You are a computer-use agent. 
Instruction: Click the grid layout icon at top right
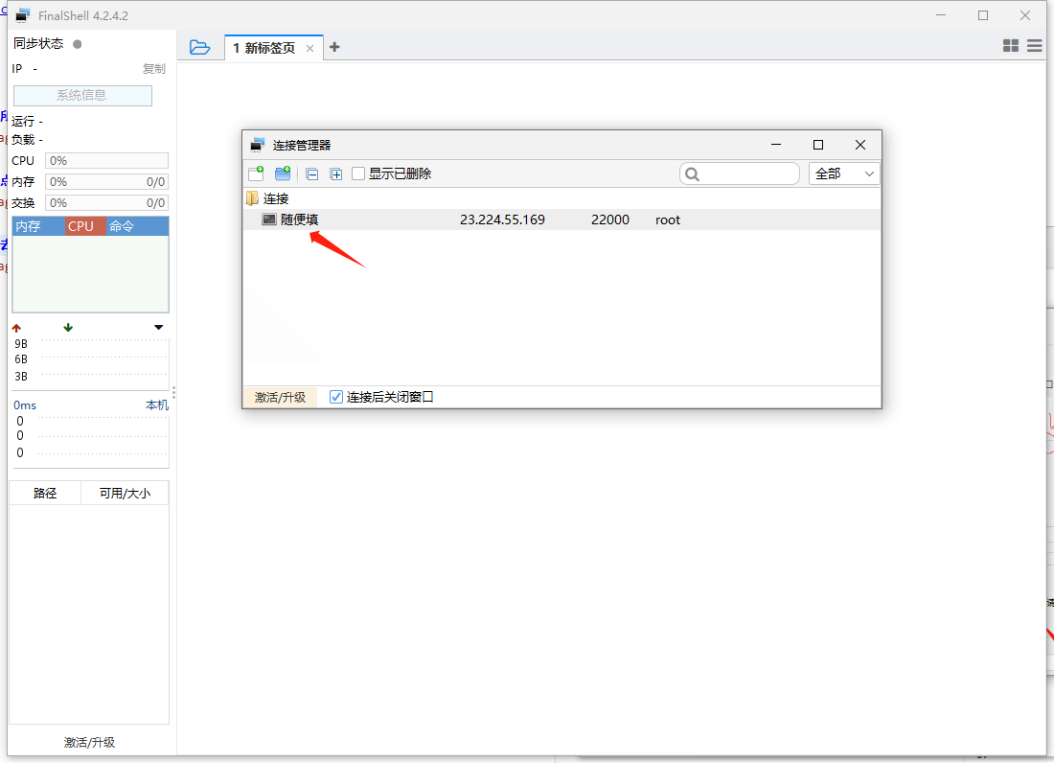(1010, 46)
